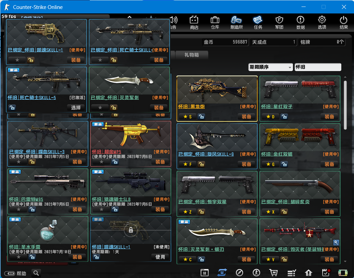Screen dimensions: 354x278
Task: Click the ★ S slot on 黑龙炮
Action: click(188, 117)
